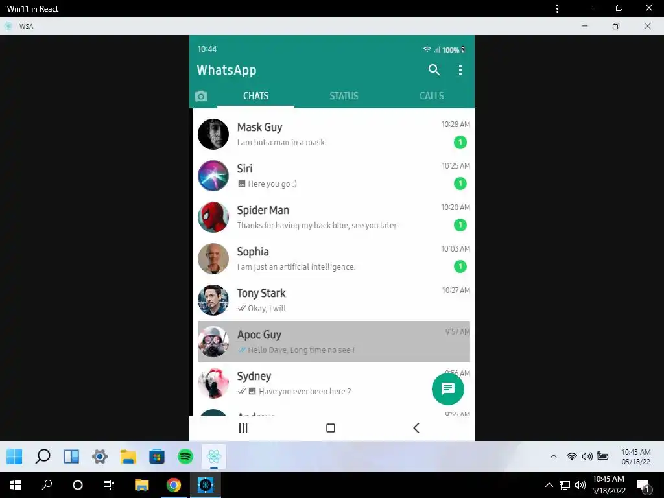Open Spotify in Win11 React taskbar
The height and width of the screenshot is (498, 664).
point(185,456)
